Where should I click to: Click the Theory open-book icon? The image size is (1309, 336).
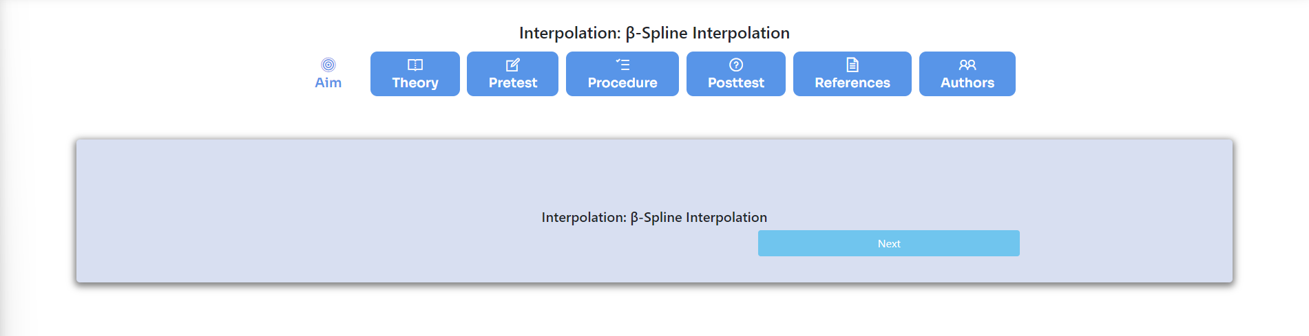coord(415,65)
